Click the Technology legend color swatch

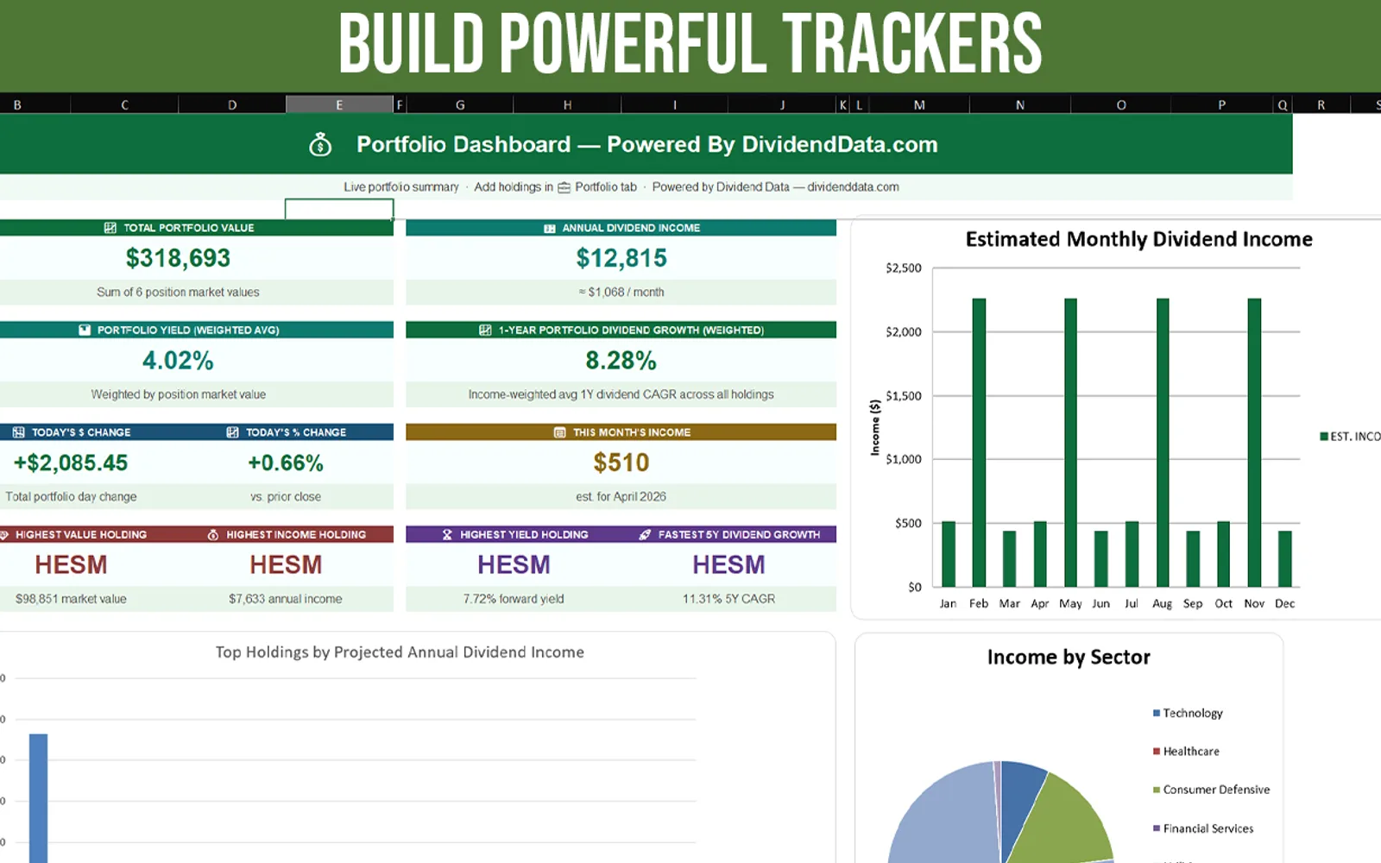(x=1157, y=713)
